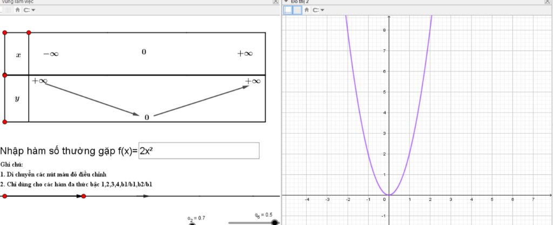Click the x-axis tick label 7
This screenshot has height=225, width=553.
coord(532,200)
